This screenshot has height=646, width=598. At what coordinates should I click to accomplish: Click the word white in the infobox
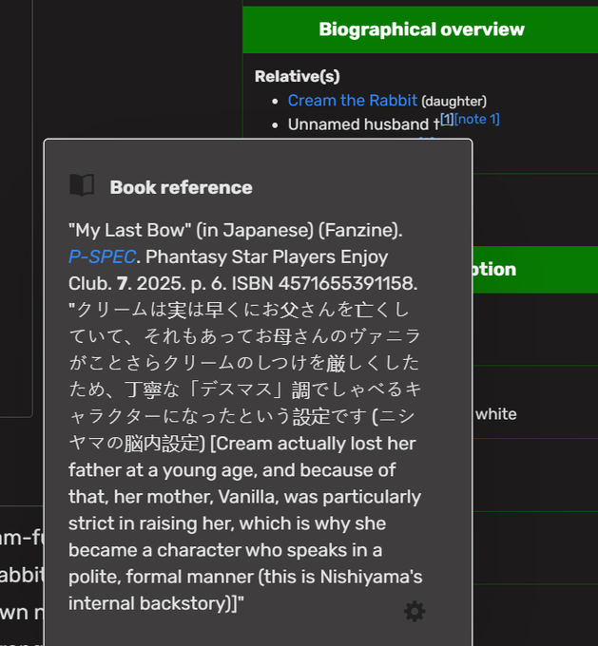(x=496, y=413)
